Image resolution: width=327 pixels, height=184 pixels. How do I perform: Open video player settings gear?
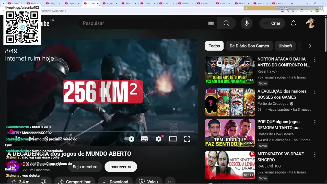[x=159, y=139]
